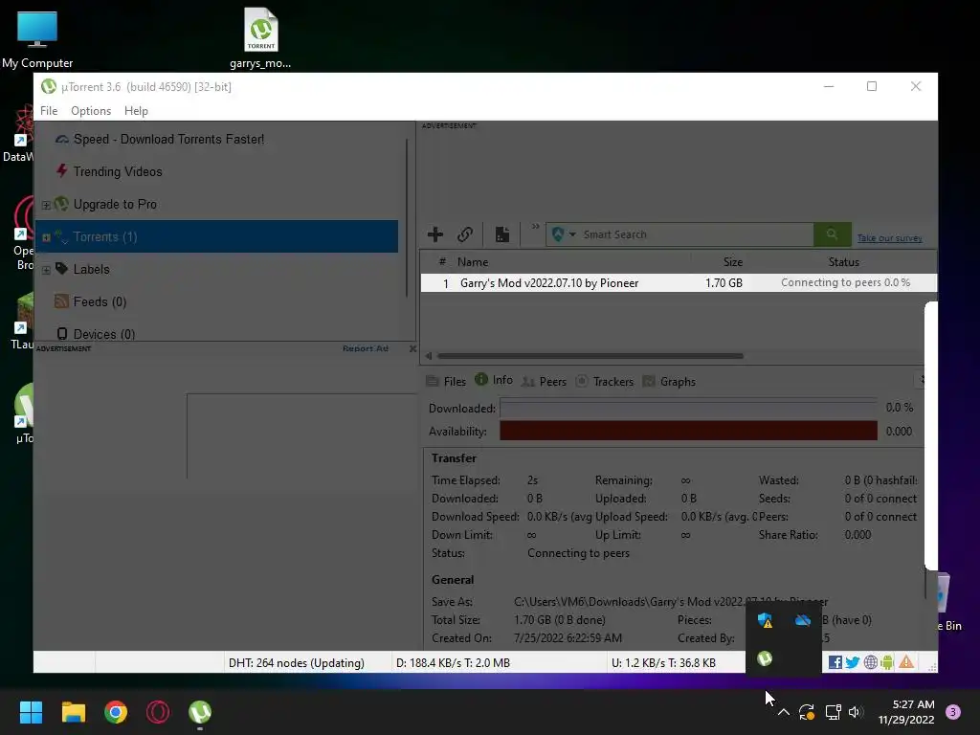Click the Create New Torrent icon
This screenshot has width=980, height=735.
point(501,234)
